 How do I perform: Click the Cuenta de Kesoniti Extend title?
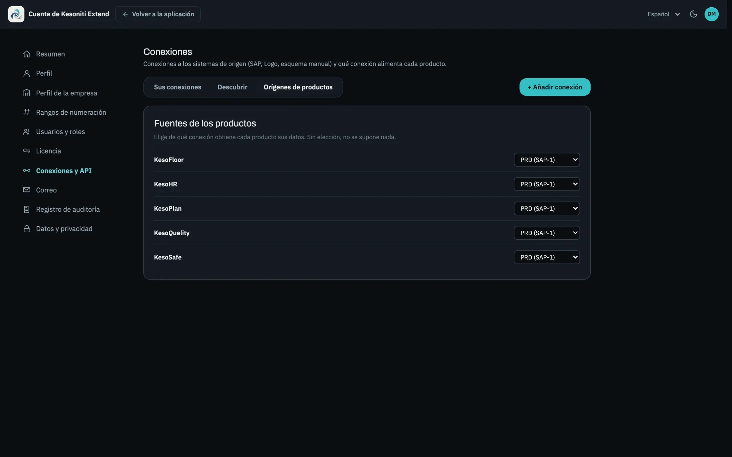(x=69, y=14)
